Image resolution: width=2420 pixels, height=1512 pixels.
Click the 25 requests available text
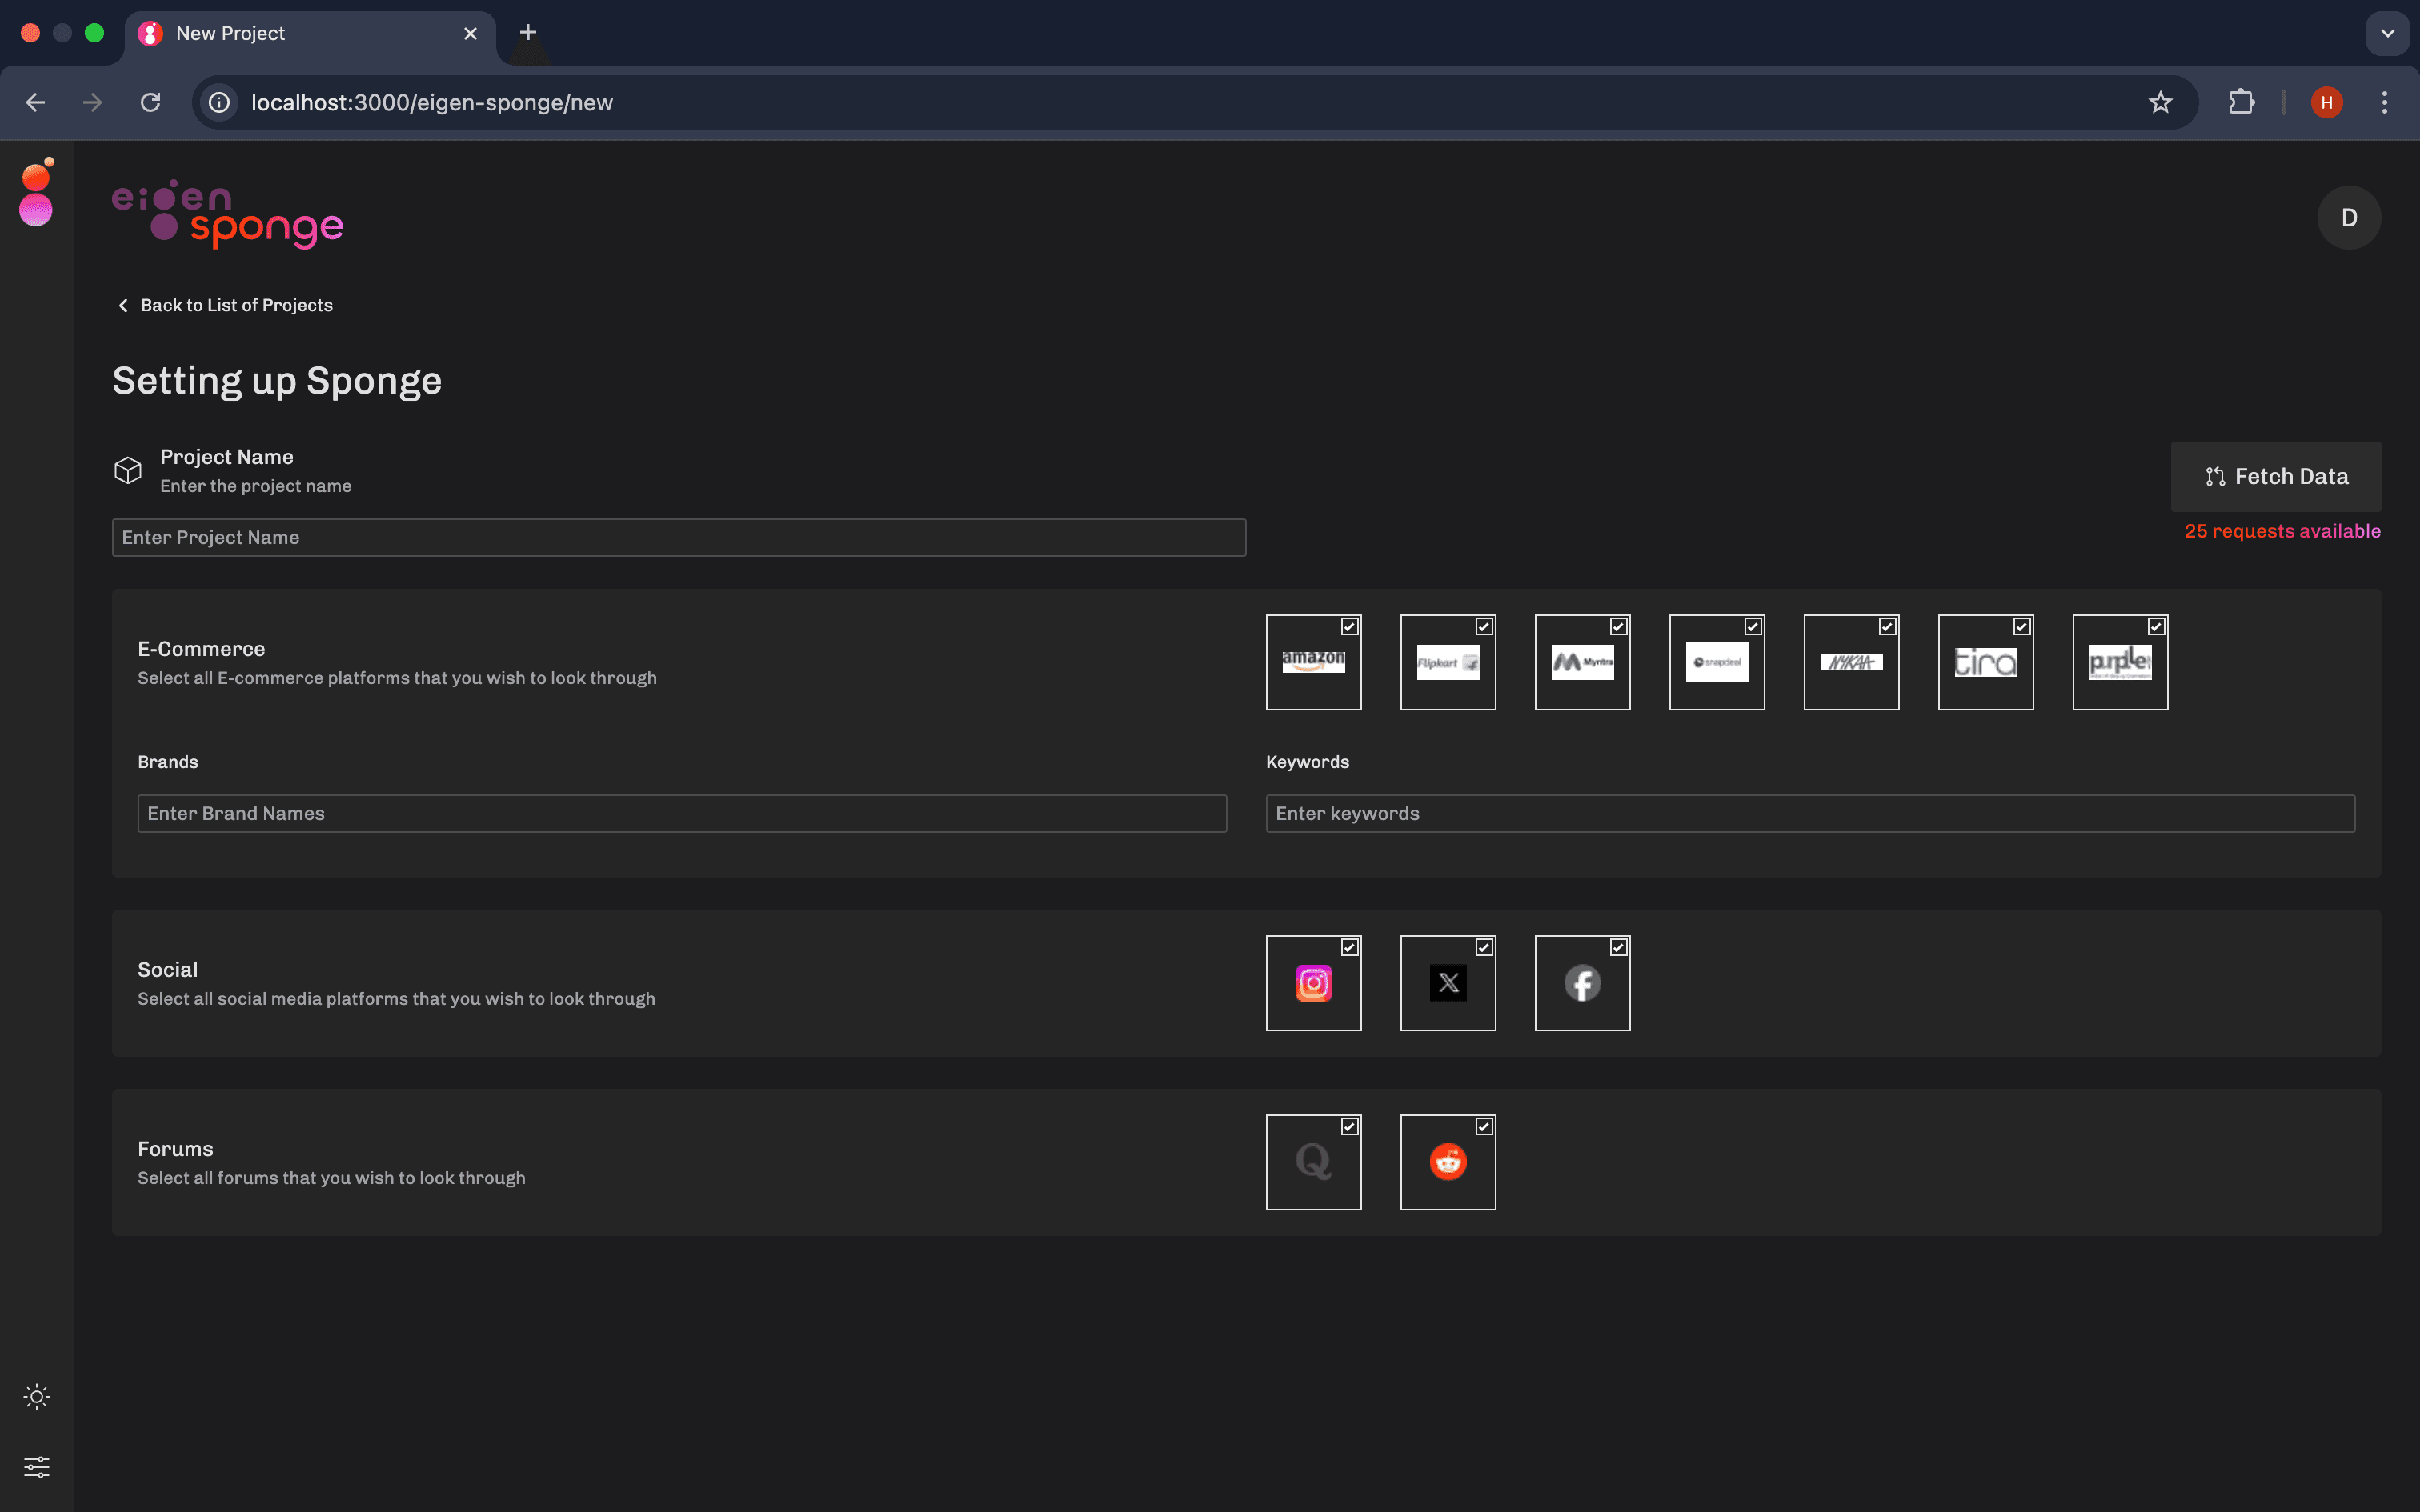point(2282,531)
